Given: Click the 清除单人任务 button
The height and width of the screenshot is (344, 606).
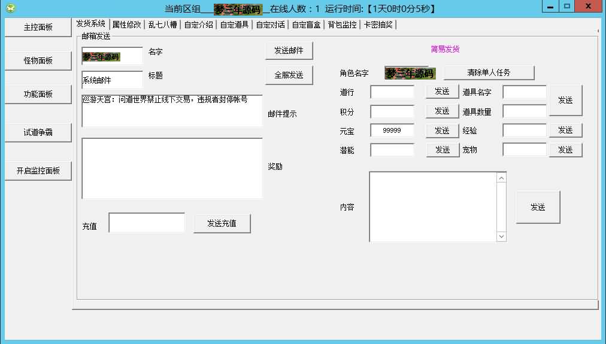Looking at the screenshot, I should click(x=489, y=72).
